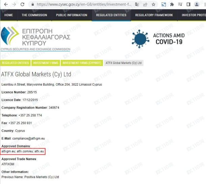Click the Licence Number 285/15 value
The image size is (206, 184).
(32, 92)
